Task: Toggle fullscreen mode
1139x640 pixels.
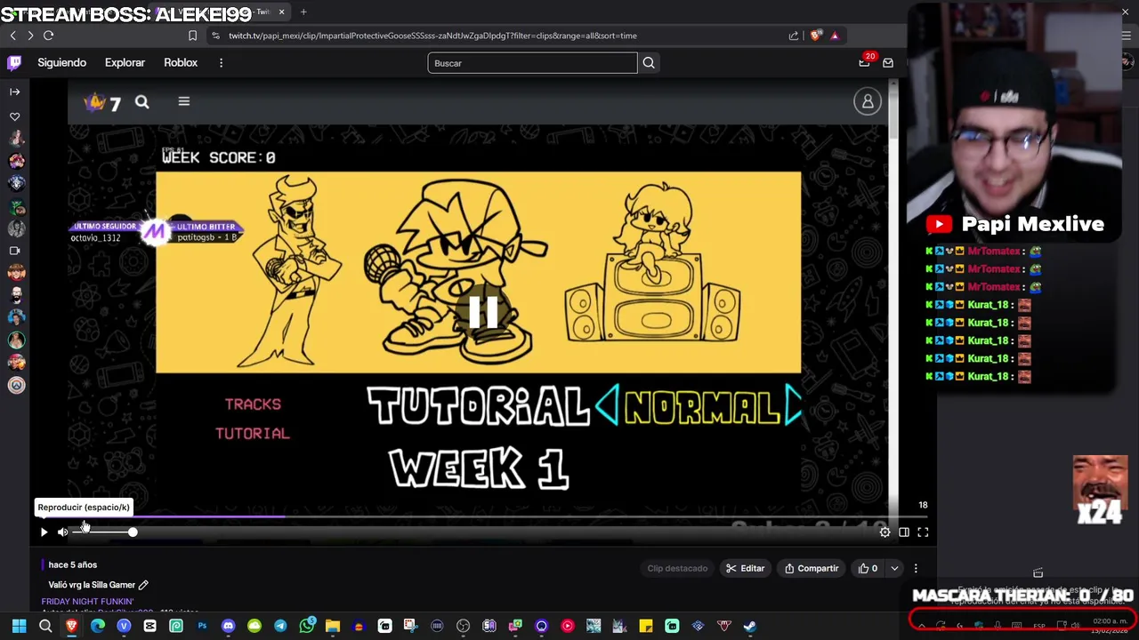Action: pos(923,532)
